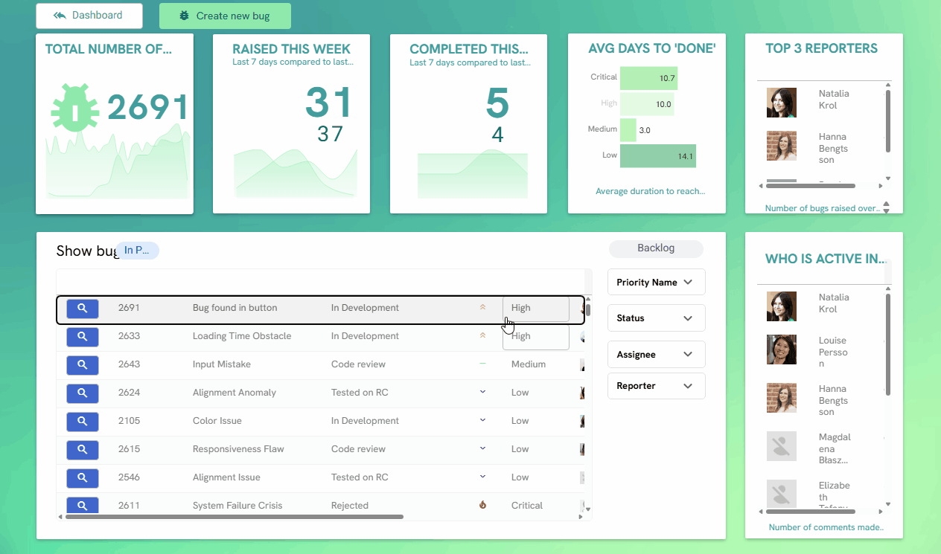Click the flame icon on System Failure Crisis row
941x554 pixels.
pos(482,505)
